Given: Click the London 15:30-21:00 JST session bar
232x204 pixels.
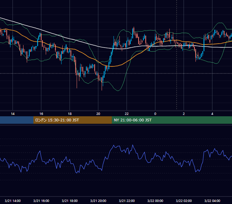Looking at the screenshot, I should (x=72, y=120).
